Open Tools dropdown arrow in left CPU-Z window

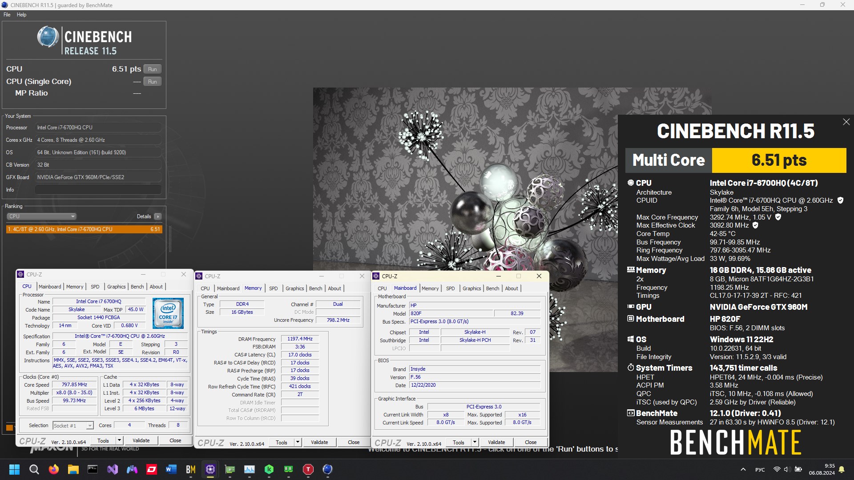119,440
